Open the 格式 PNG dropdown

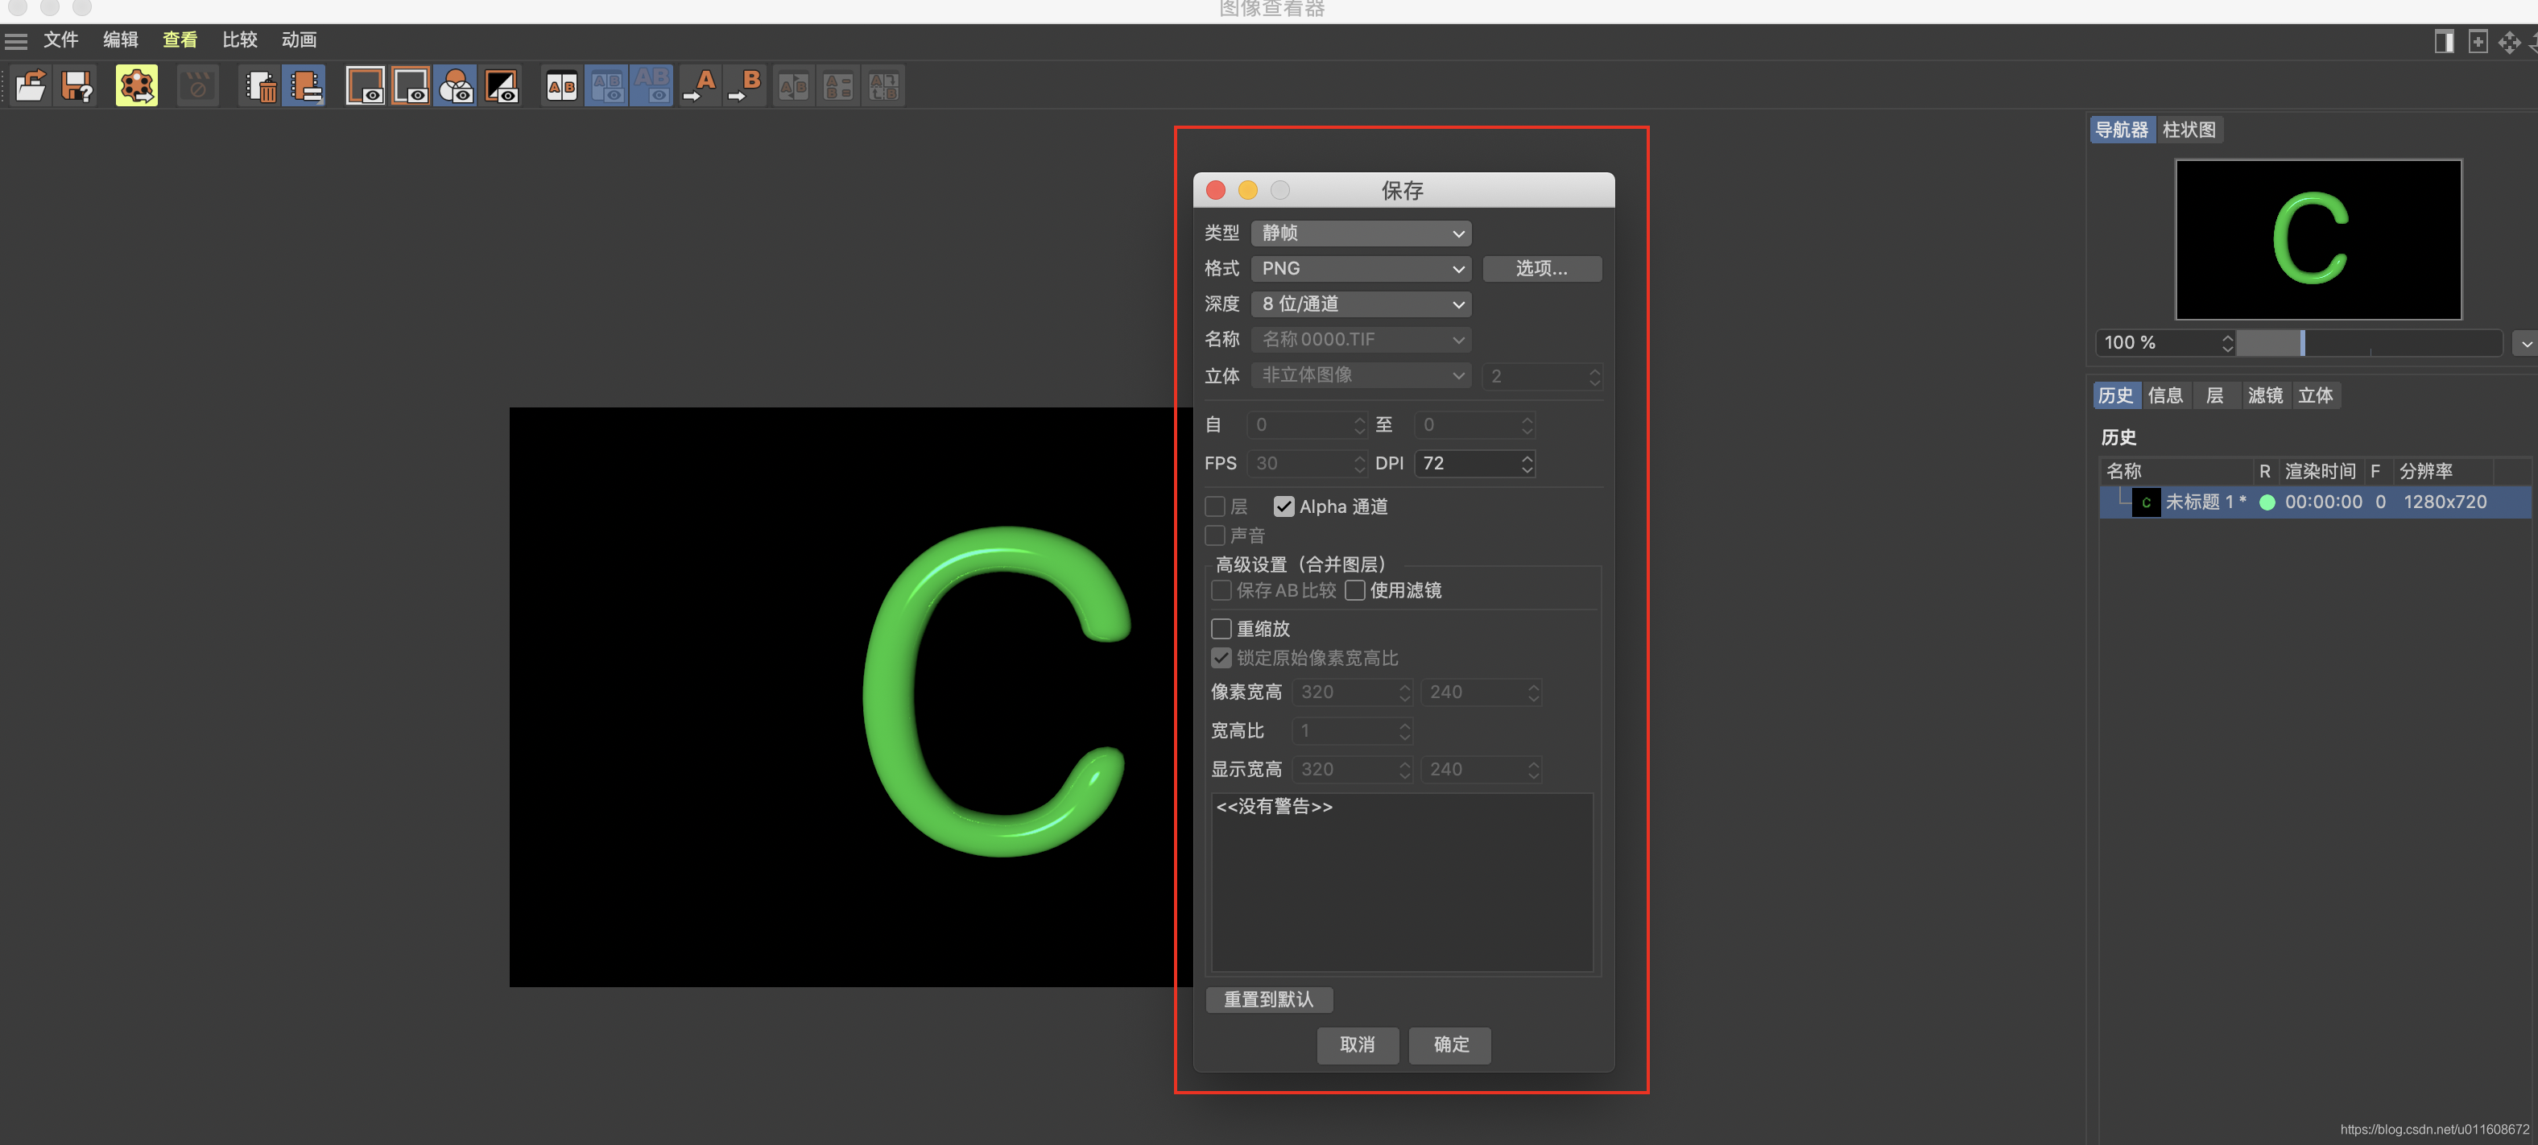[x=1361, y=269]
